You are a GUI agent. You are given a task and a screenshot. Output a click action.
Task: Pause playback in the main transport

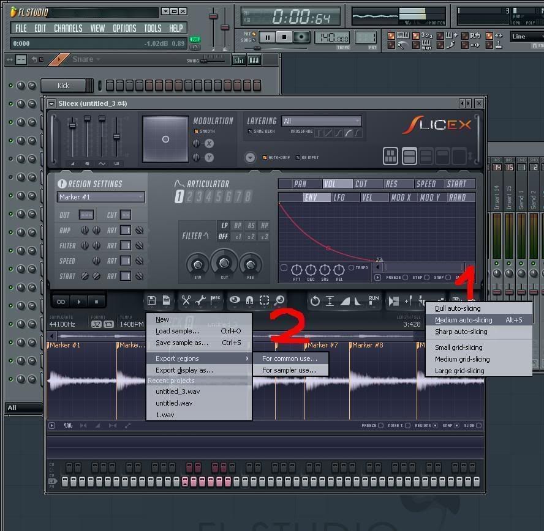[x=268, y=37]
